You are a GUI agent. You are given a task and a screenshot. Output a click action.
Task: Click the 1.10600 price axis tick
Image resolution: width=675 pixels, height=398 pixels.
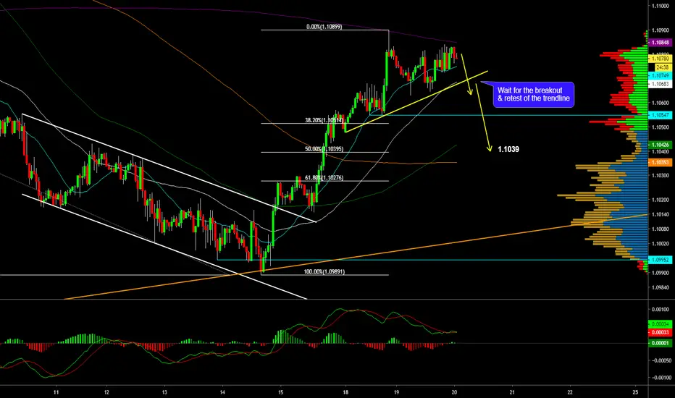tap(660, 103)
